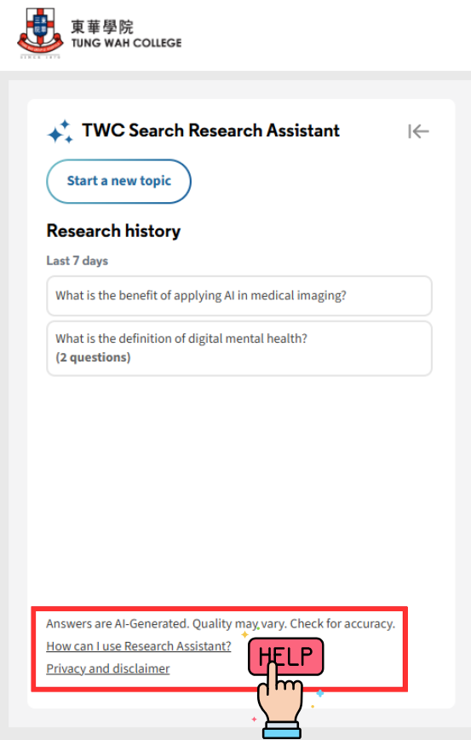
Task: Click the Tung Wah College crest logo
Action: 40,33
